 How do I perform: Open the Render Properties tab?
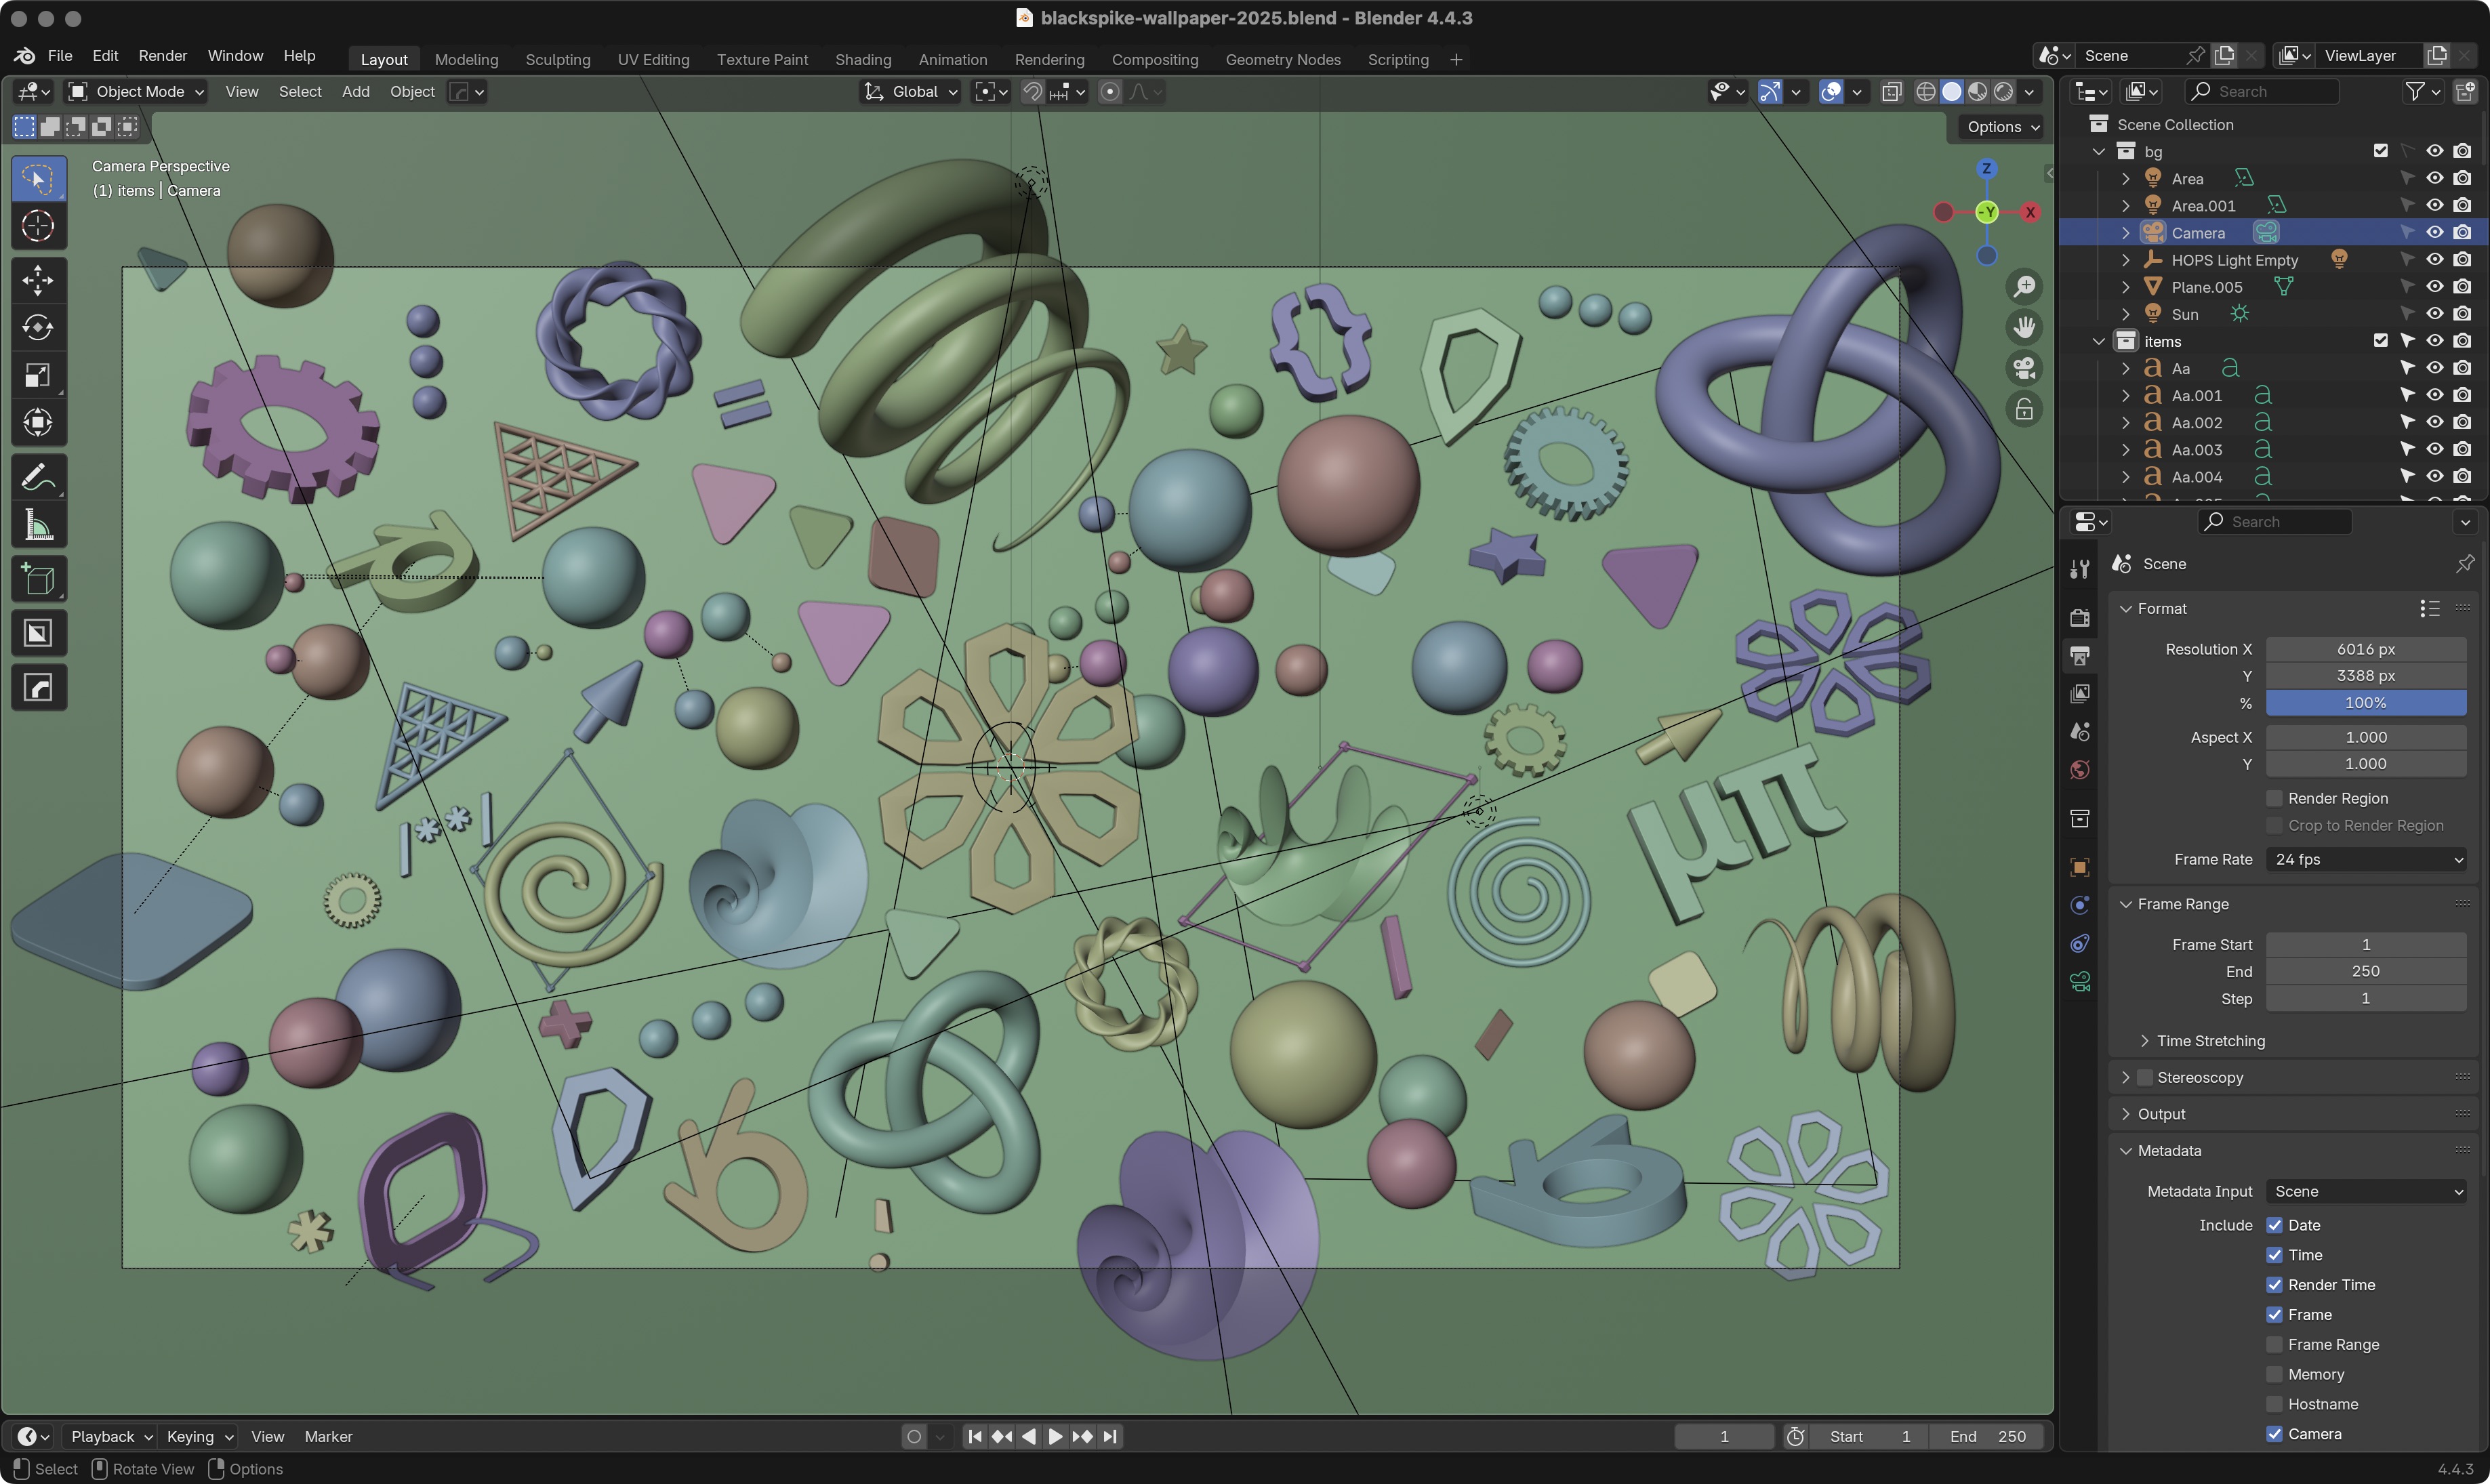pyautogui.click(x=2080, y=617)
